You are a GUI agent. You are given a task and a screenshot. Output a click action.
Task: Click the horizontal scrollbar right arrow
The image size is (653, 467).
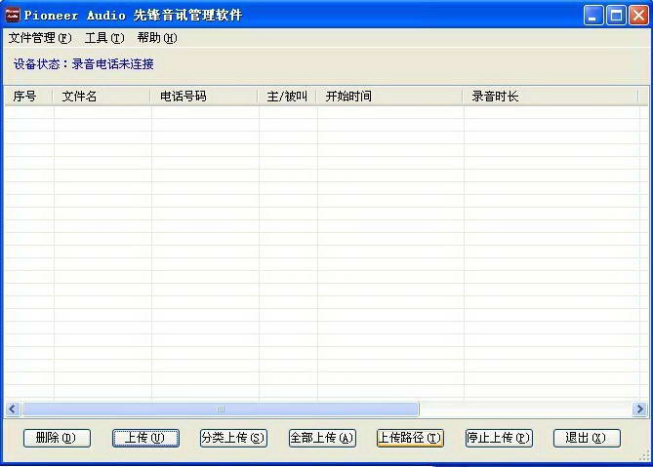point(639,409)
